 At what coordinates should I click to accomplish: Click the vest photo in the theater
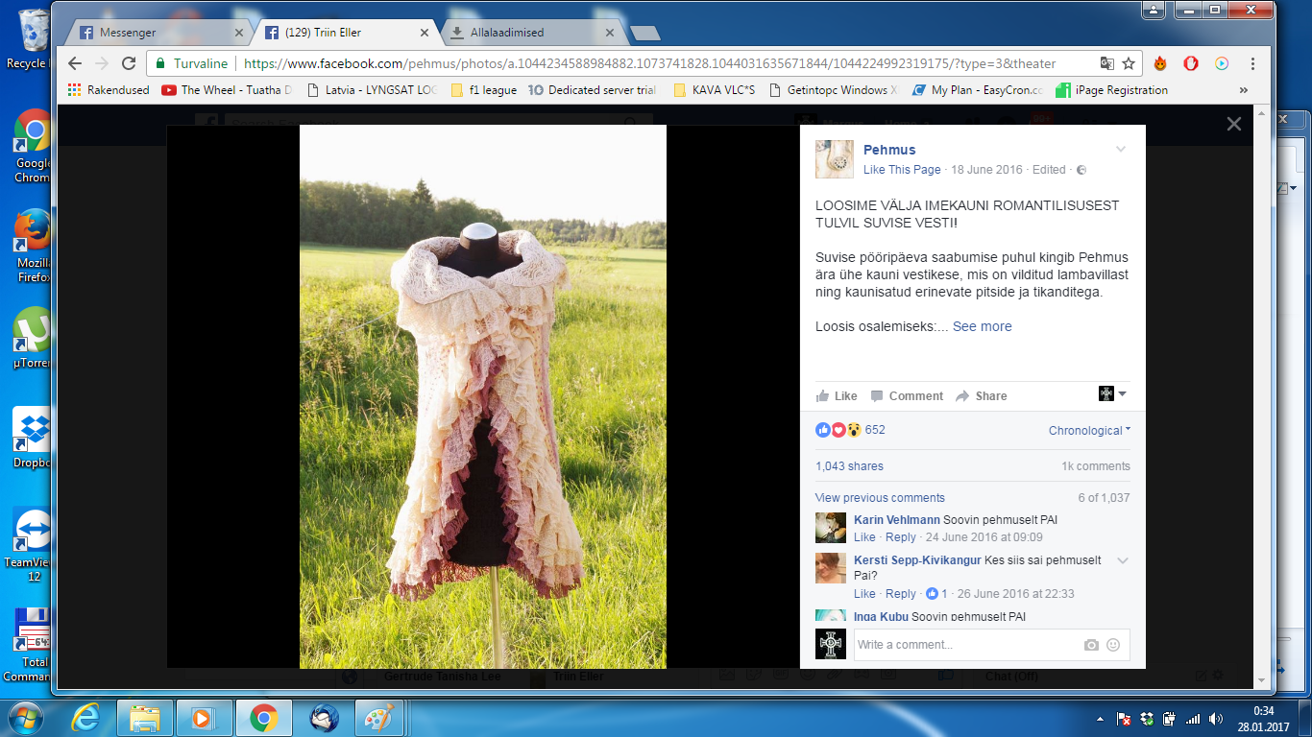pos(483,396)
